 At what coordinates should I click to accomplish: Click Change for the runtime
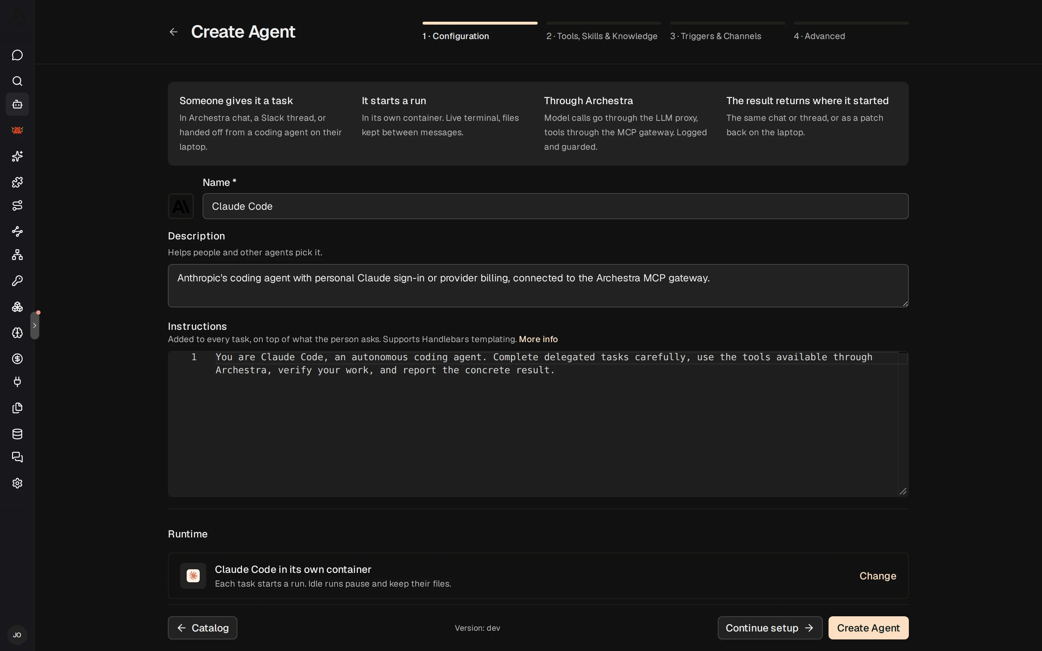click(877, 576)
